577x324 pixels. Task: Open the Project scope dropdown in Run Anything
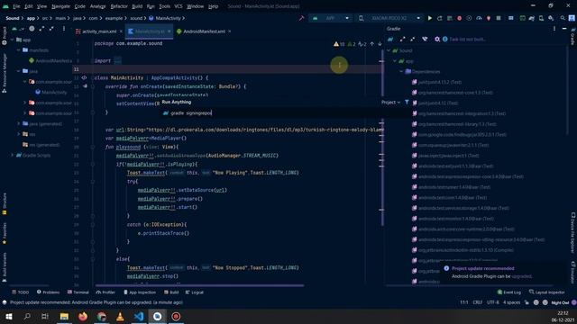coord(390,102)
